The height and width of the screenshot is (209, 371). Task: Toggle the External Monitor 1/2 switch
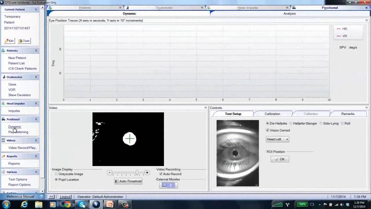pyautogui.click(x=168, y=185)
